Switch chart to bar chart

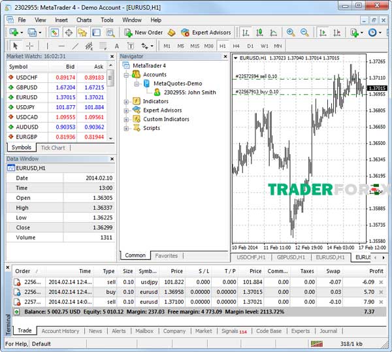tap(246, 33)
